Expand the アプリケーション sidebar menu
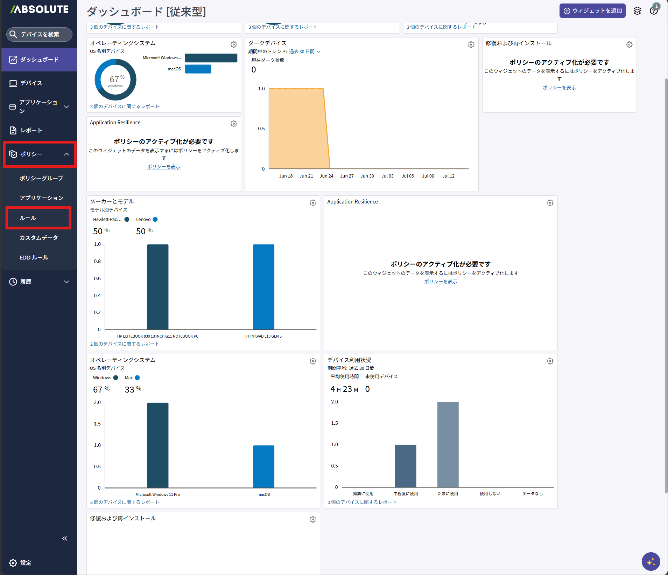Image resolution: width=668 pixels, height=575 pixels. (x=39, y=106)
